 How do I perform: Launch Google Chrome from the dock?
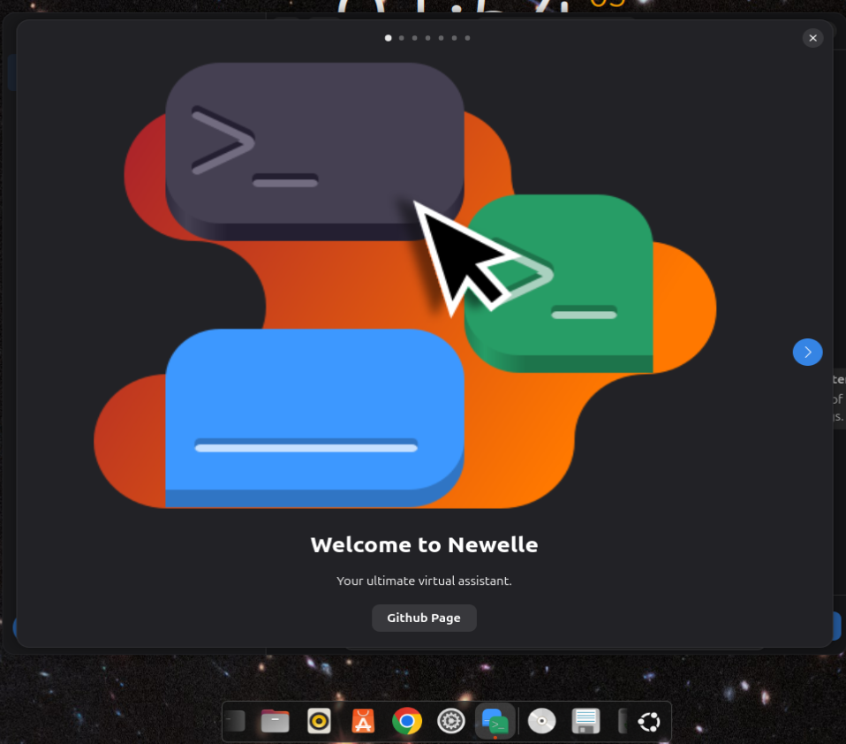pos(407,721)
